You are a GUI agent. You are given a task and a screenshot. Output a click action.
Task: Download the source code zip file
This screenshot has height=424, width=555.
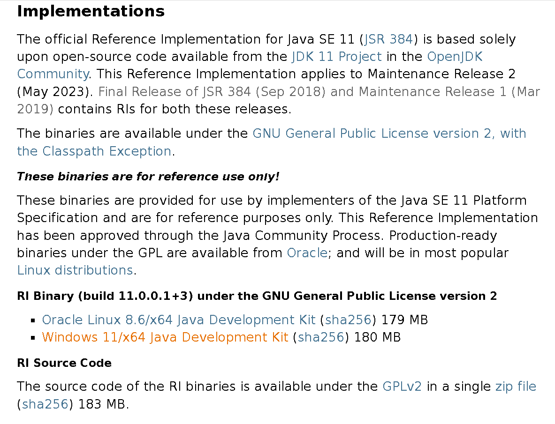[516, 387]
